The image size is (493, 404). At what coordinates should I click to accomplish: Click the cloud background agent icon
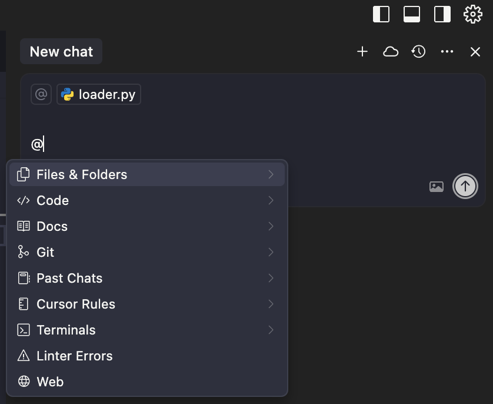pos(391,52)
